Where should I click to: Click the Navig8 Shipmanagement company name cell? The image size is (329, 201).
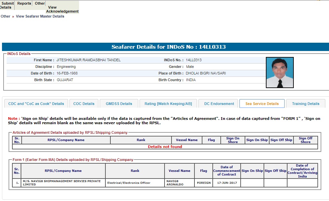pos(63,183)
